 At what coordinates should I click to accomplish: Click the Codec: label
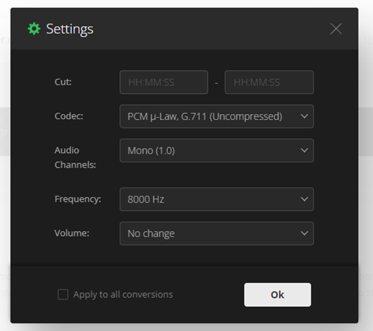coord(69,116)
